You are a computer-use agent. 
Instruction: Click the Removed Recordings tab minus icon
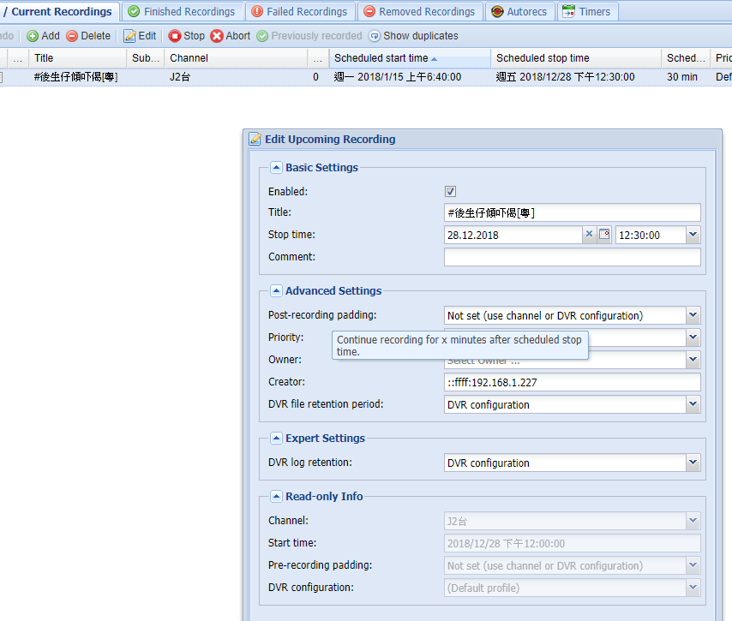pyautogui.click(x=369, y=12)
